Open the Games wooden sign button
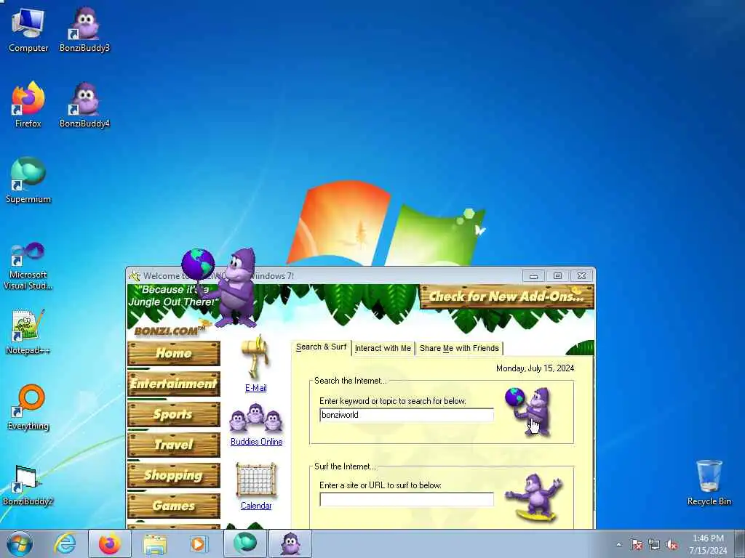 tap(174, 506)
